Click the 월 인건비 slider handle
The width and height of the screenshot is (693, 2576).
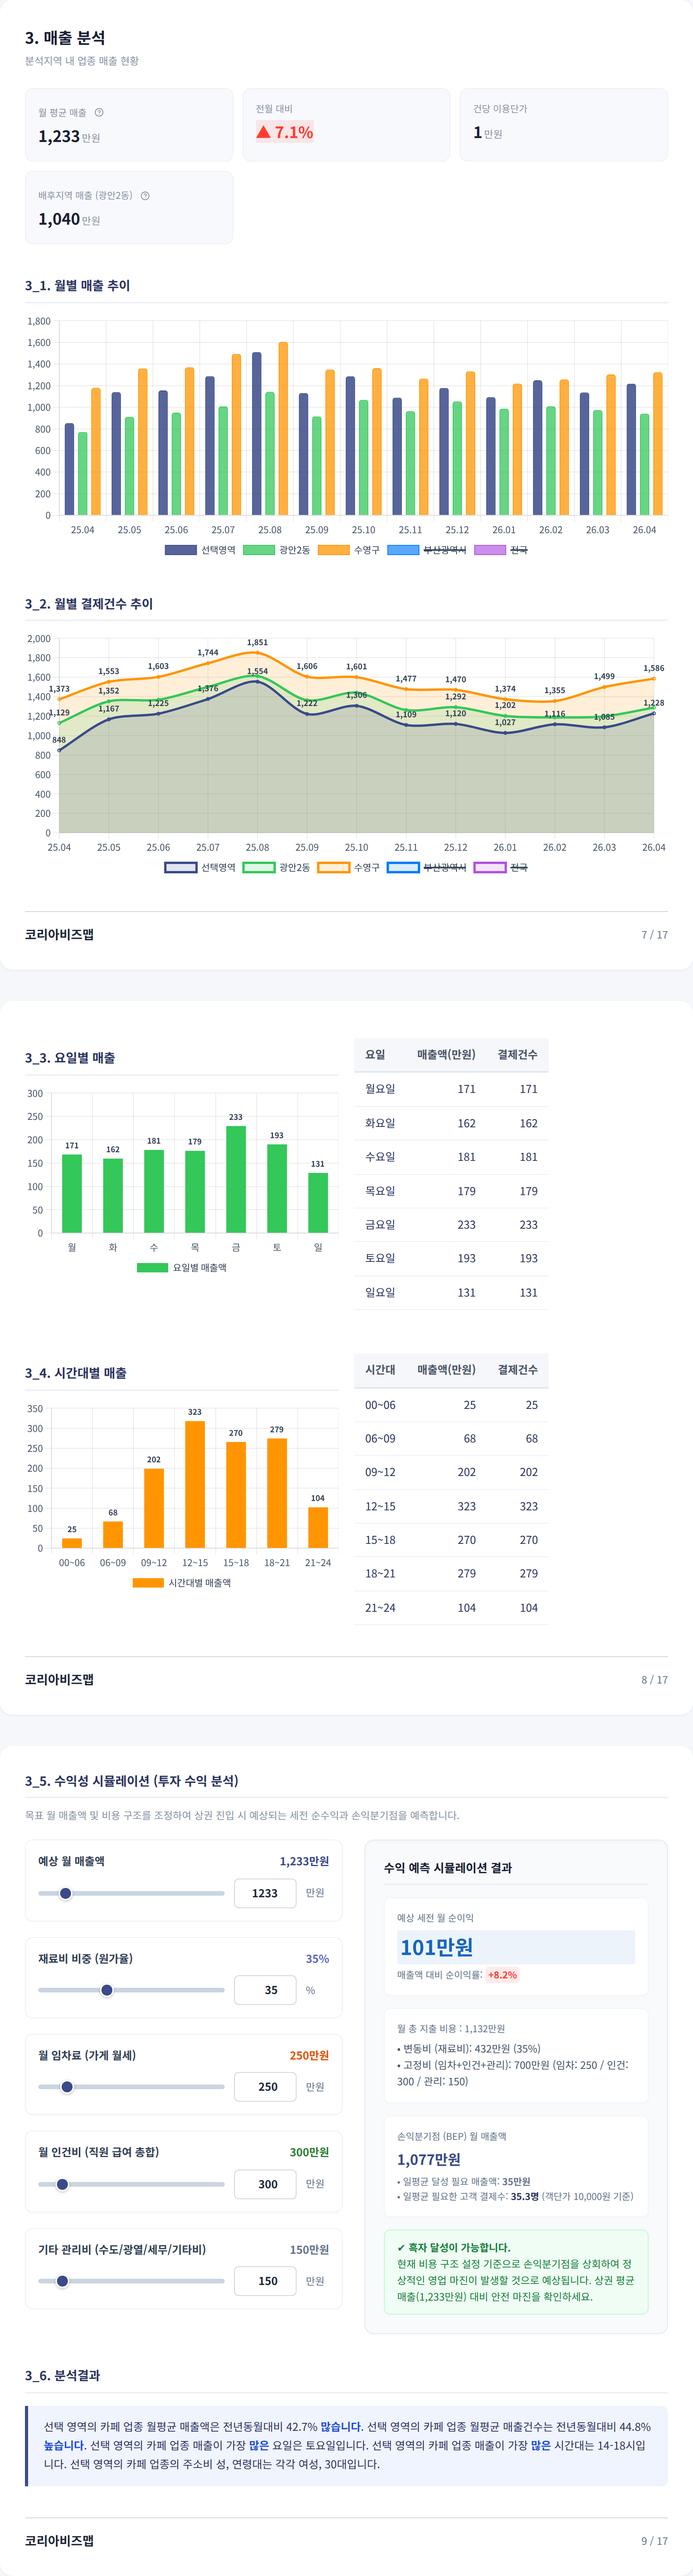click(x=62, y=2184)
